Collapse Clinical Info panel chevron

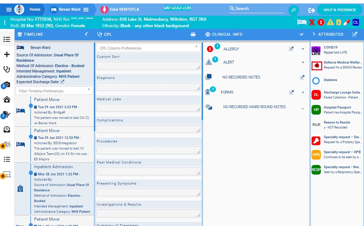point(301,34)
